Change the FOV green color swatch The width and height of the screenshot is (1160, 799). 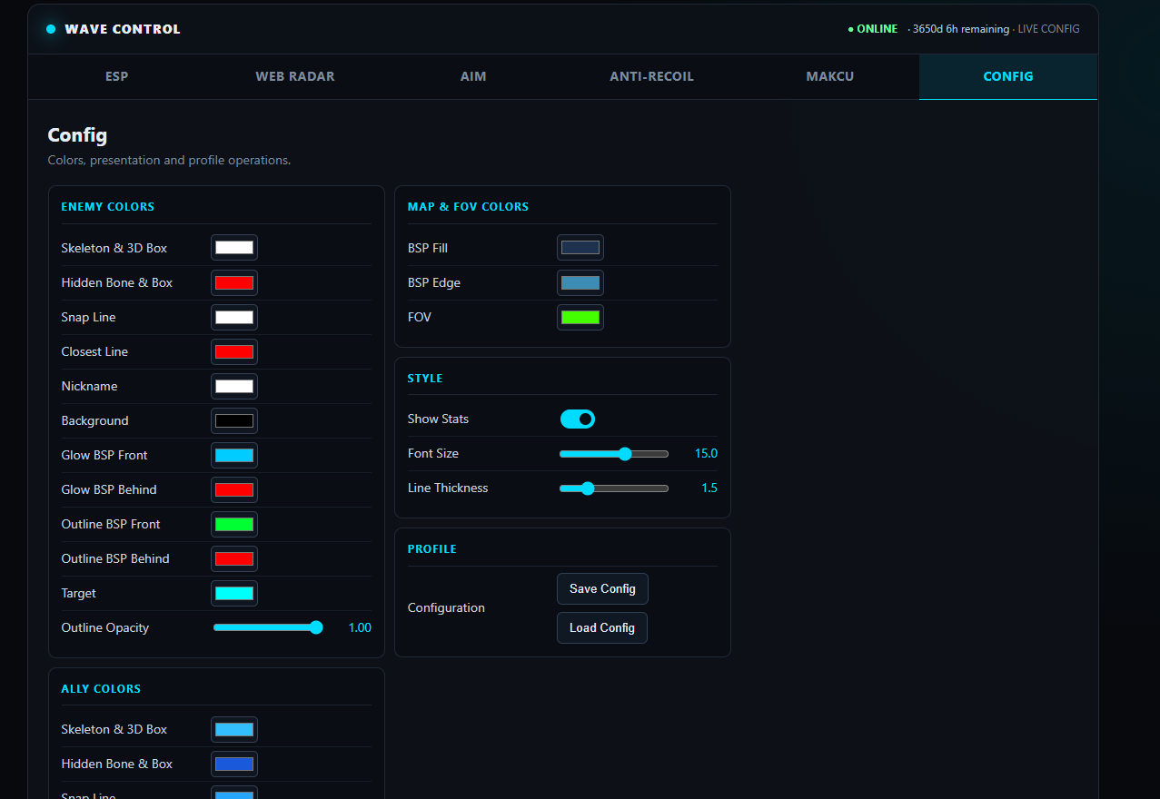(580, 317)
